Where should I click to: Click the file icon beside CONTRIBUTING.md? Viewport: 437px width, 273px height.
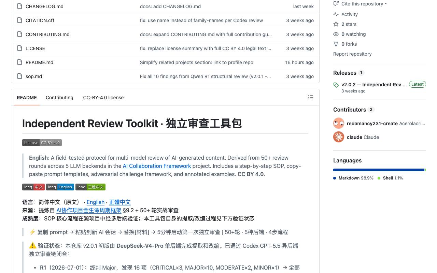[x=19, y=34]
